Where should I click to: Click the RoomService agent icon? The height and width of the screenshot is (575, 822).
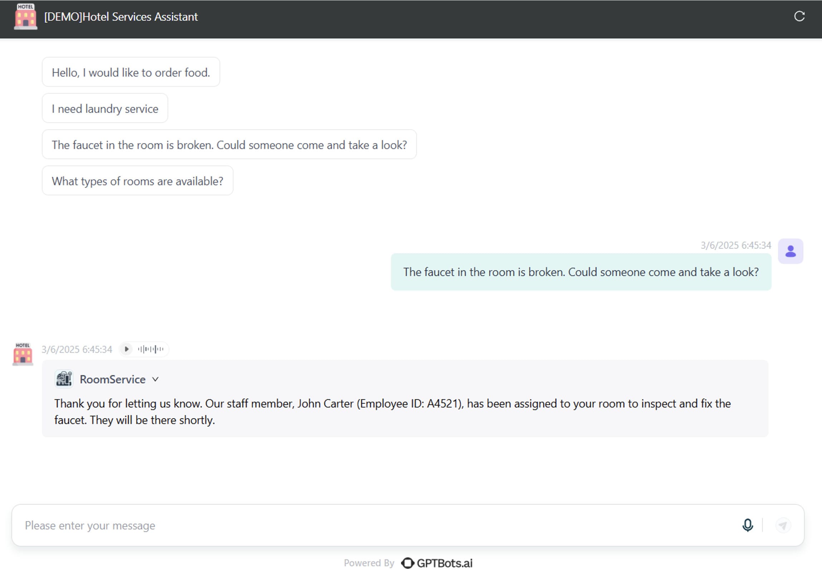(64, 379)
